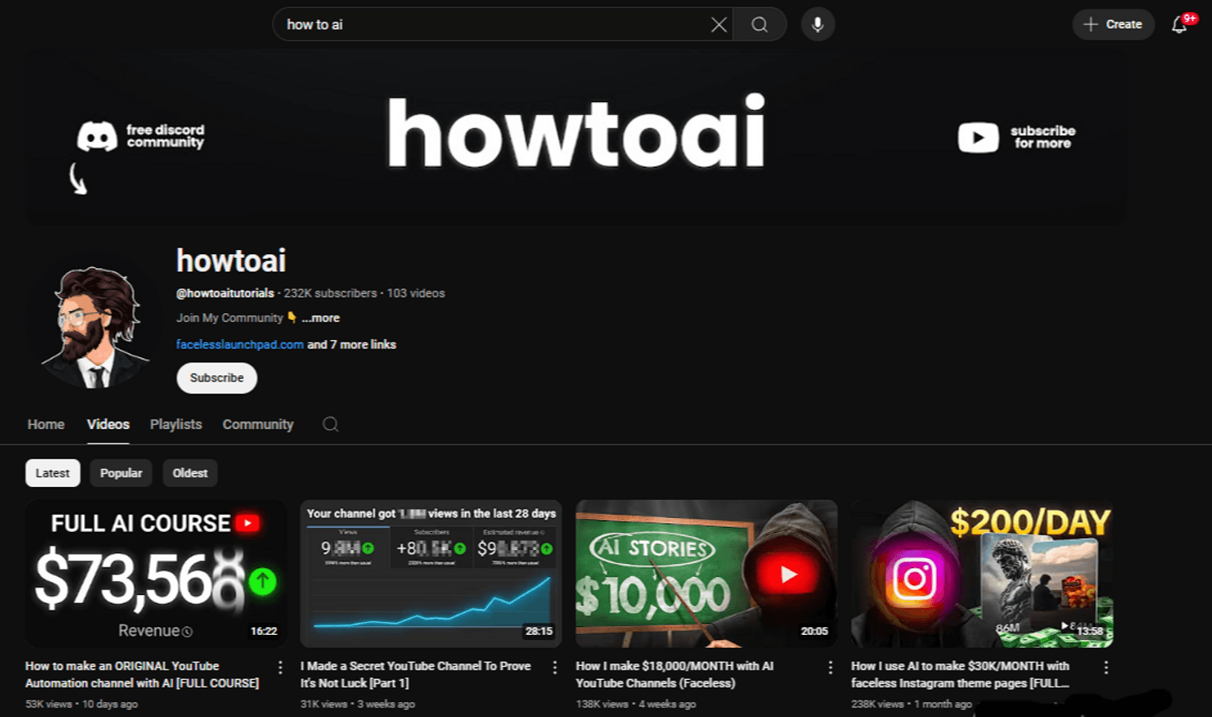1212x717 pixels.
Task: Open options on the Secret YouTube Channel video
Action: click(x=555, y=667)
